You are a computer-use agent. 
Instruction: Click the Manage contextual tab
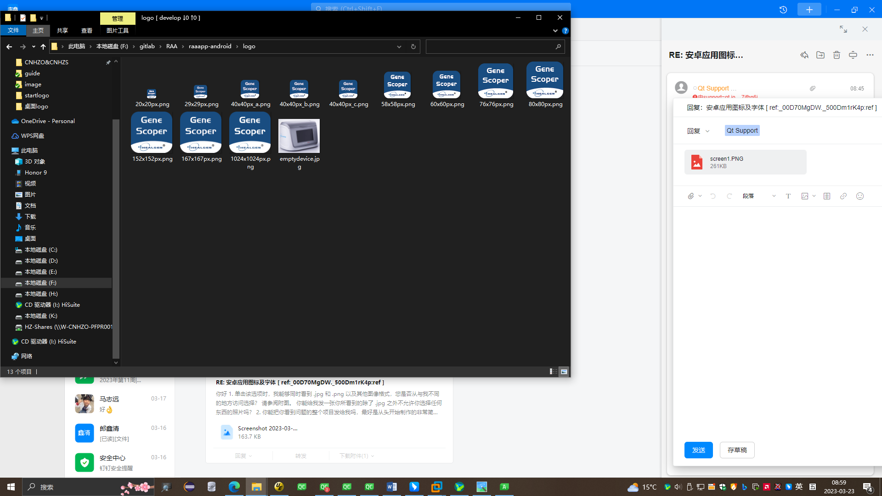pos(118,18)
